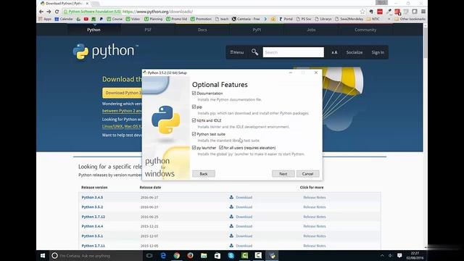Click the Sign In link
This screenshot has height=261, width=464.
378,52
